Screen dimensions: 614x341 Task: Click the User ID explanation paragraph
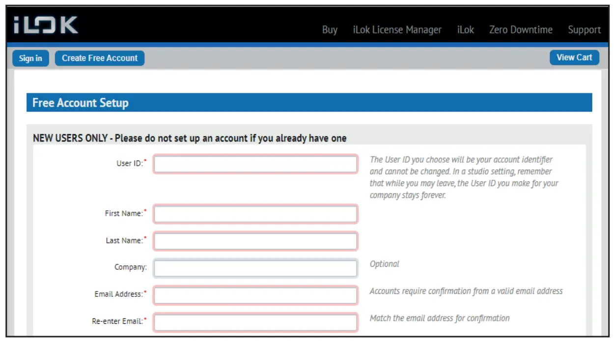pyautogui.click(x=464, y=177)
